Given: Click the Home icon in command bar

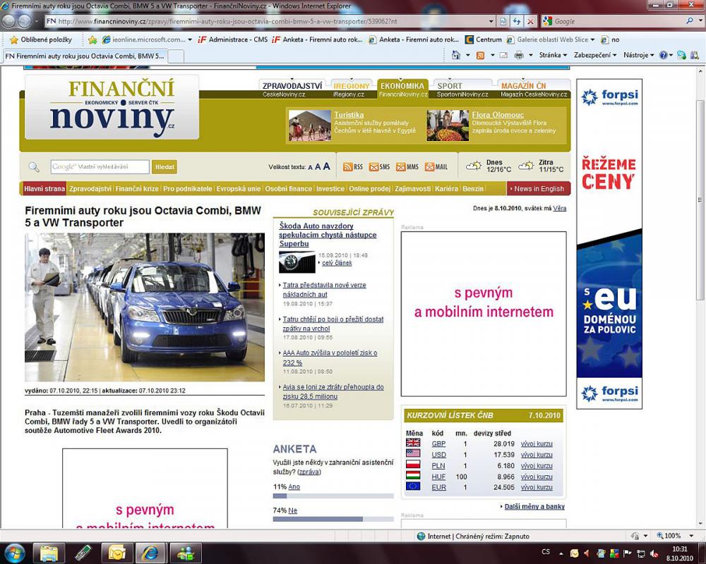Looking at the screenshot, I should 456,55.
